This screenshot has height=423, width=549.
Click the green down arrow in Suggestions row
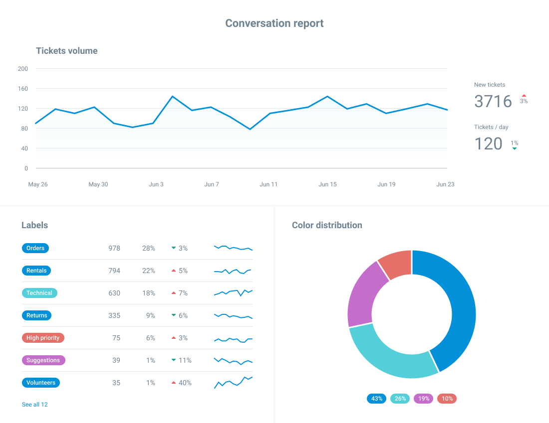click(174, 360)
